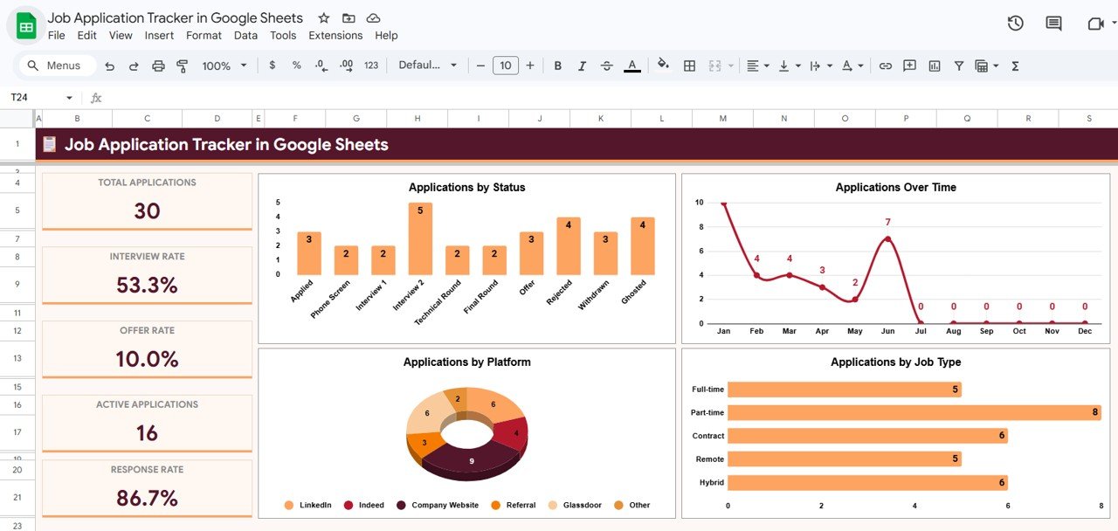Format selection as currency
The height and width of the screenshot is (531, 1118).
[x=272, y=65]
